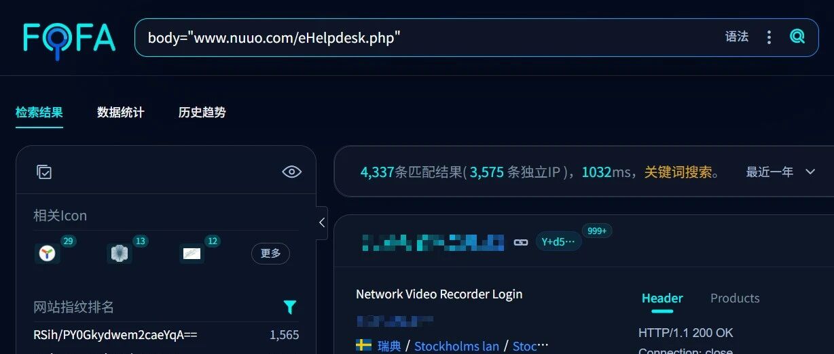Click the 语法 syntax link
The width and height of the screenshot is (834, 354).
[x=736, y=37]
